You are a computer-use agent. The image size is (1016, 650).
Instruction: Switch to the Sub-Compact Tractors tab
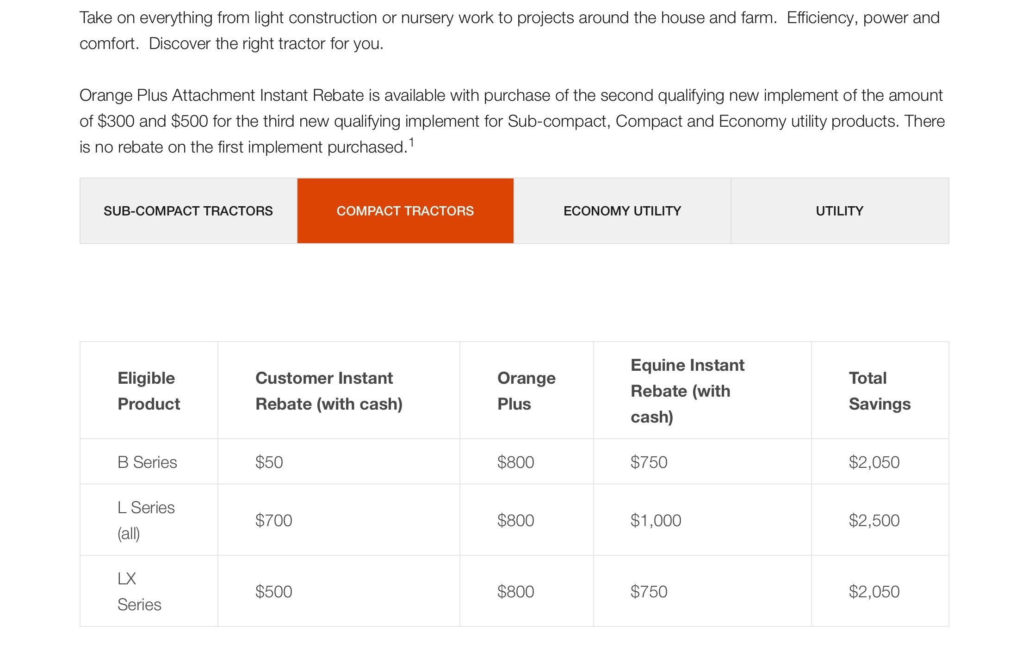(x=188, y=211)
